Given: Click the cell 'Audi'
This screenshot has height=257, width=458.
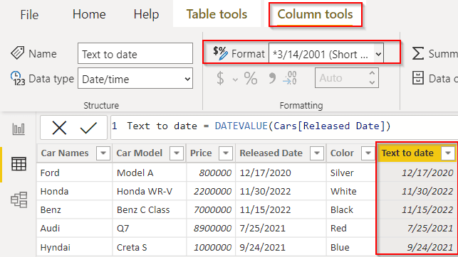Looking at the screenshot, I should click(x=75, y=228).
